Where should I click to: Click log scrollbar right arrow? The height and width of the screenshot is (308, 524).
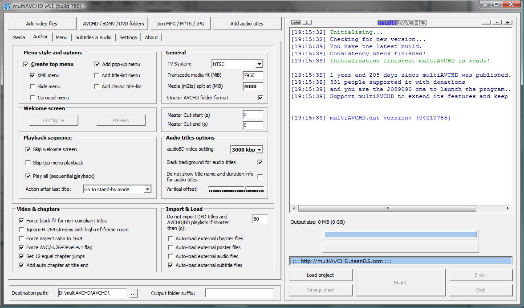(508, 208)
